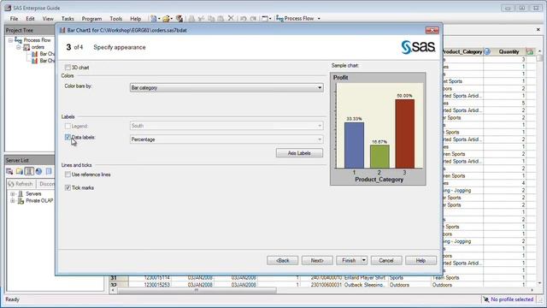Click the Cut scissors toolbar icon
Screen dimensions: 547x308
(x=202, y=19)
